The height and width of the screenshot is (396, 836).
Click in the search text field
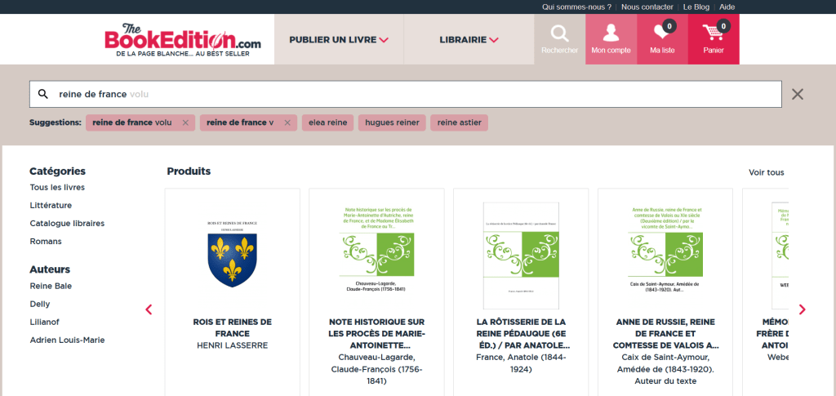[x=408, y=94]
